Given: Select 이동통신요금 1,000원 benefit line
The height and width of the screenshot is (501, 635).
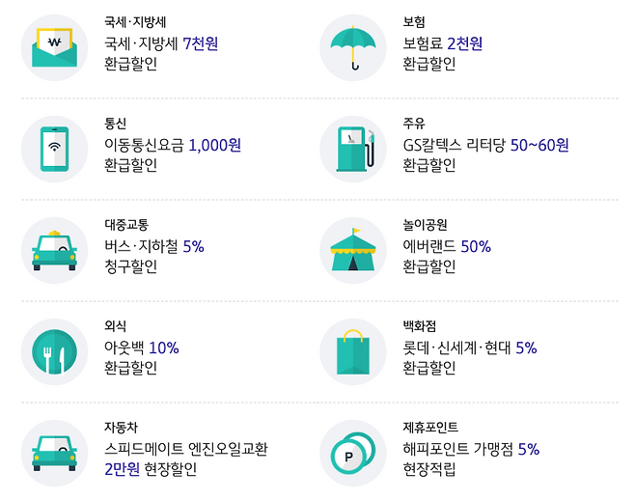Looking at the screenshot, I should click(x=173, y=145).
